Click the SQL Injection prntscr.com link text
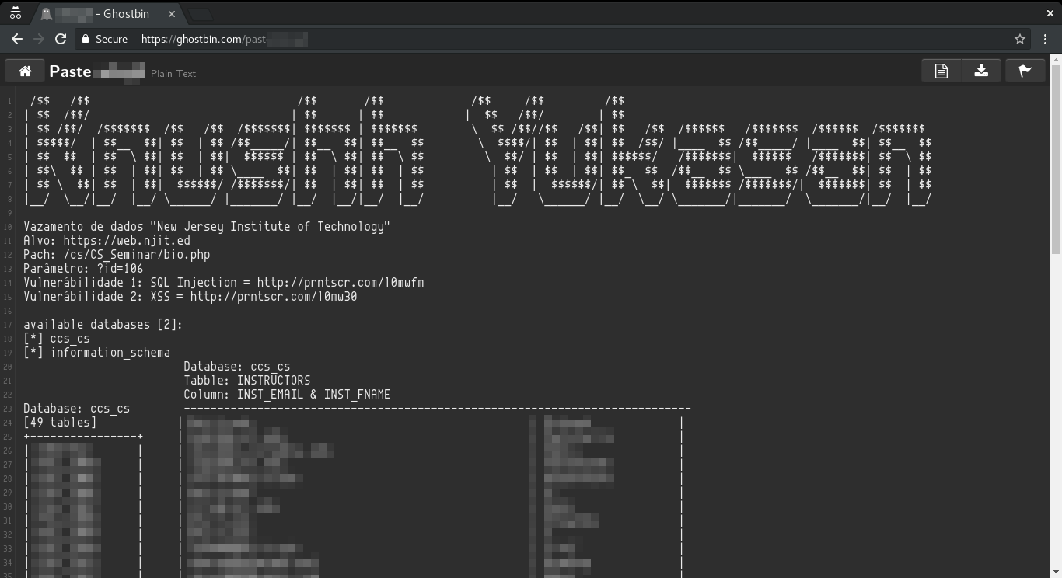This screenshot has height=578, width=1062. (x=340, y=283)
